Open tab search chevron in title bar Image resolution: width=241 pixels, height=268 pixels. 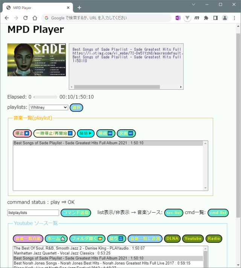[x=194, y=5]
